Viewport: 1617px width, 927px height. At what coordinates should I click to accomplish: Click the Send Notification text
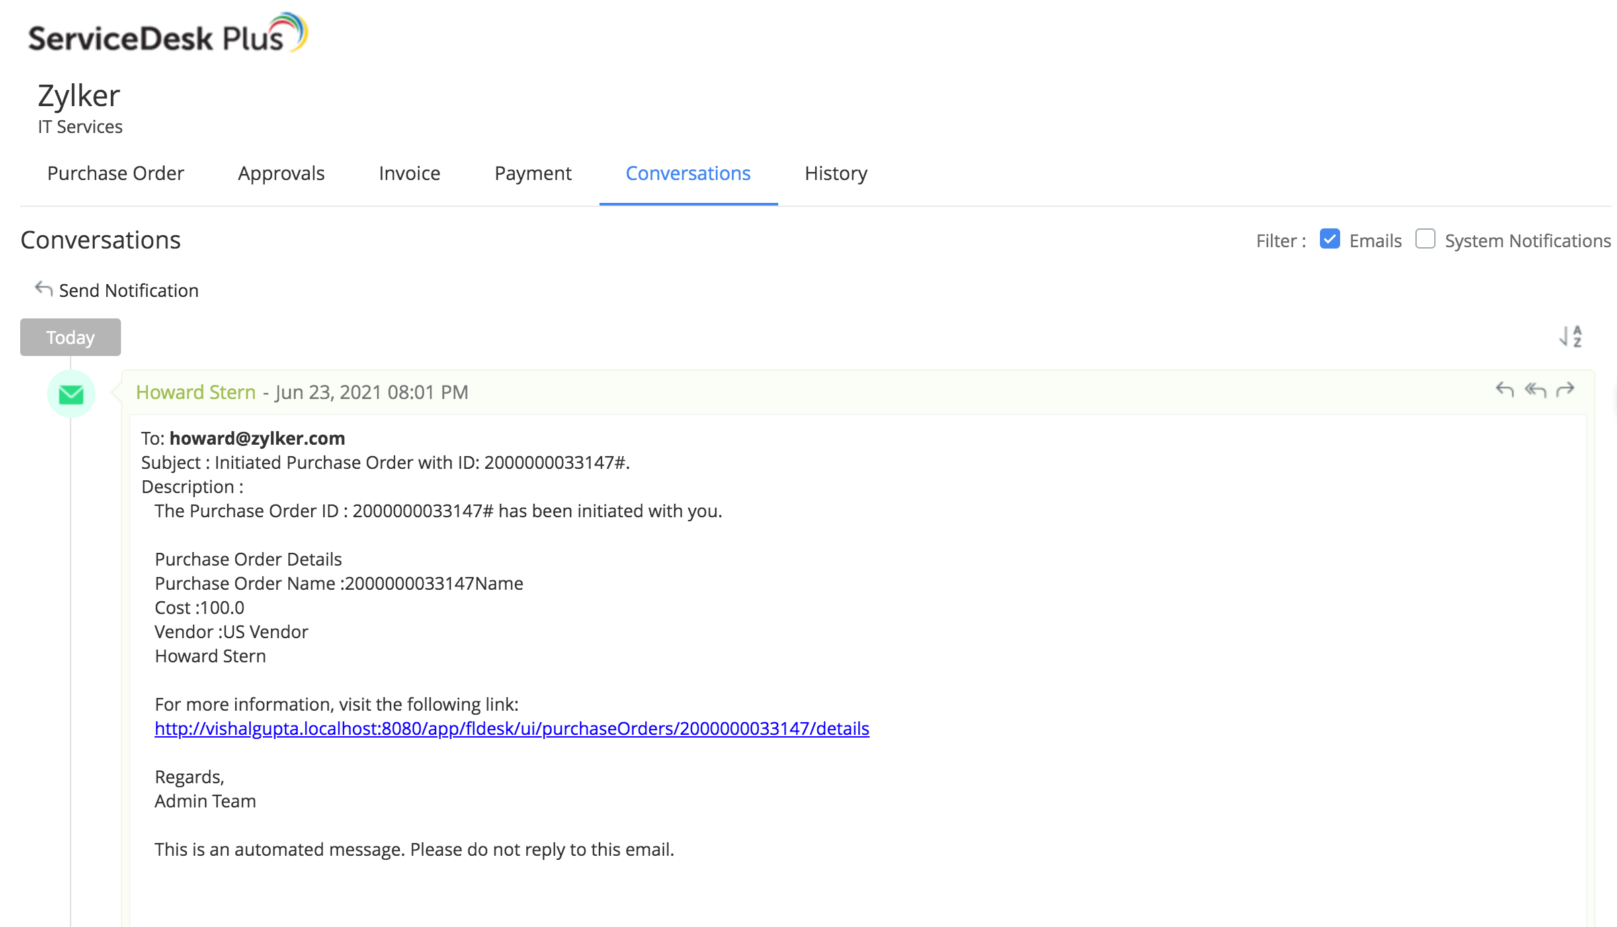coord(128,290)
